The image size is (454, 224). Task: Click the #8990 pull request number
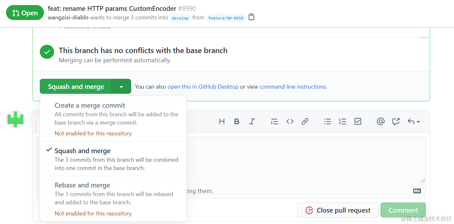(187, 9)
